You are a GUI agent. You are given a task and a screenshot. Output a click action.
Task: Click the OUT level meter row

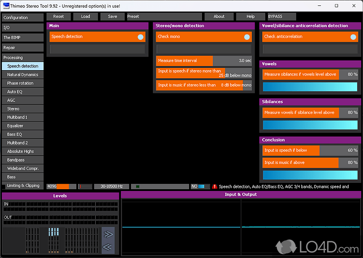pos(60,220)
